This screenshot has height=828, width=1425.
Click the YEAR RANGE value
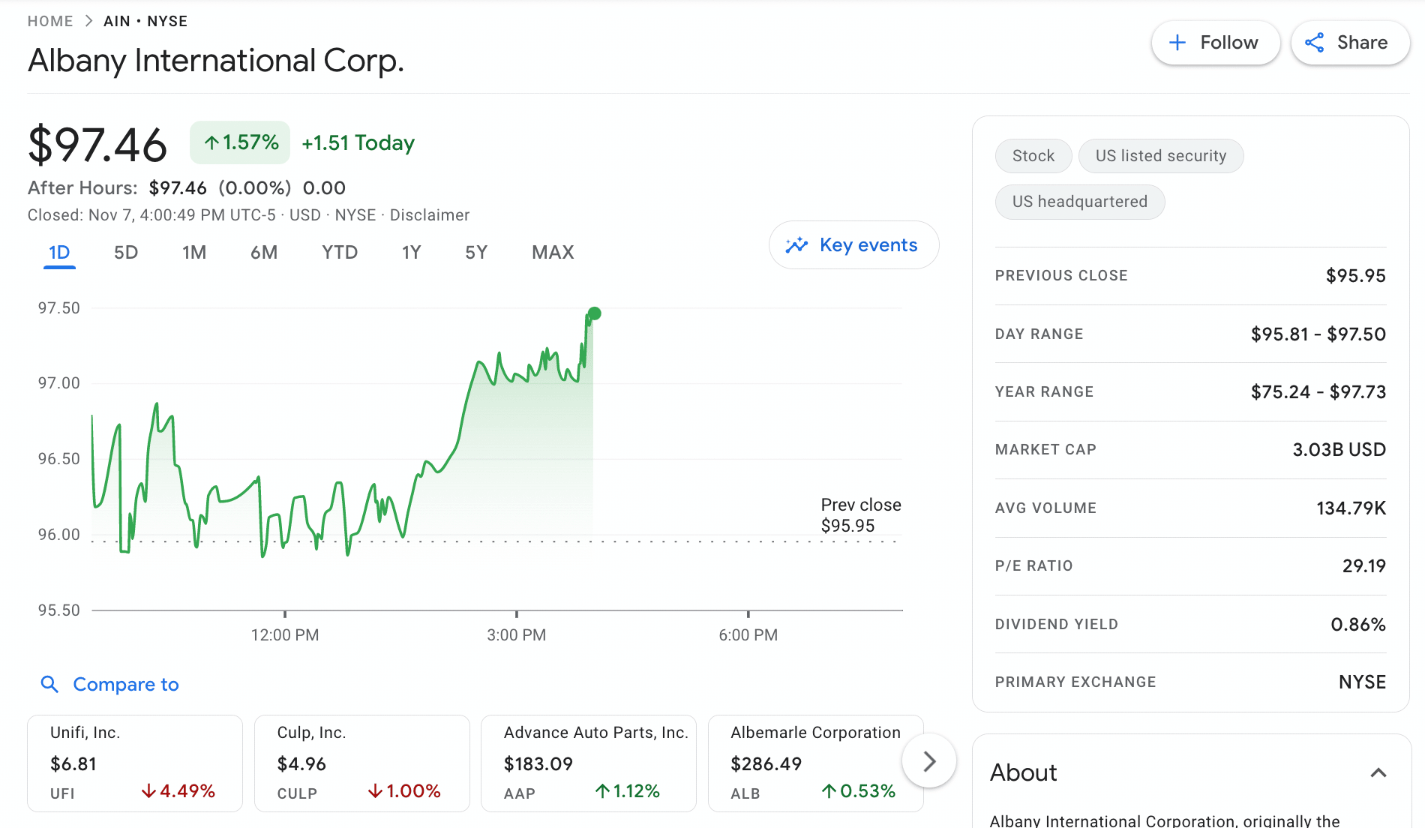[x=1318, y=391]
